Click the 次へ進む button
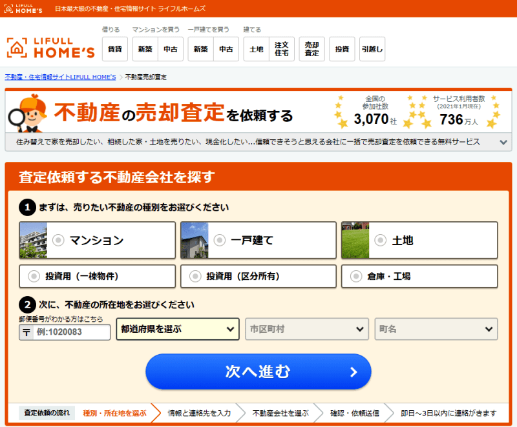This screenshot has width=517, height=427. pos(258,372)
